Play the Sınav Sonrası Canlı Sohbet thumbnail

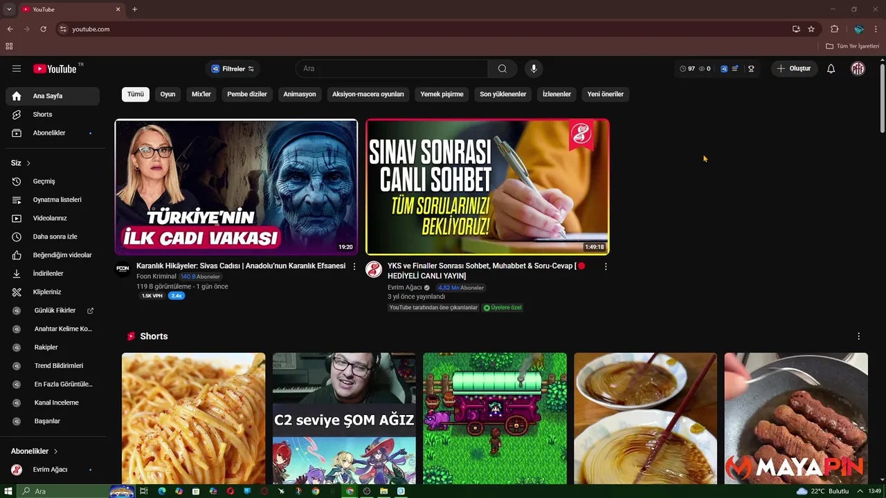point(487,187)
